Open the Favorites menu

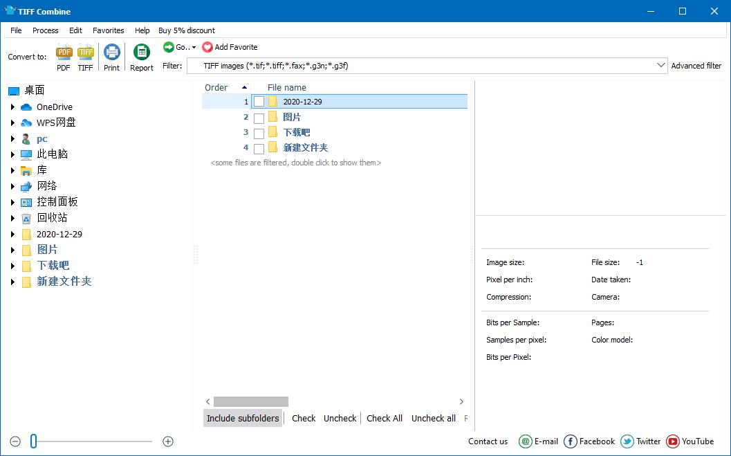point(108,30)
